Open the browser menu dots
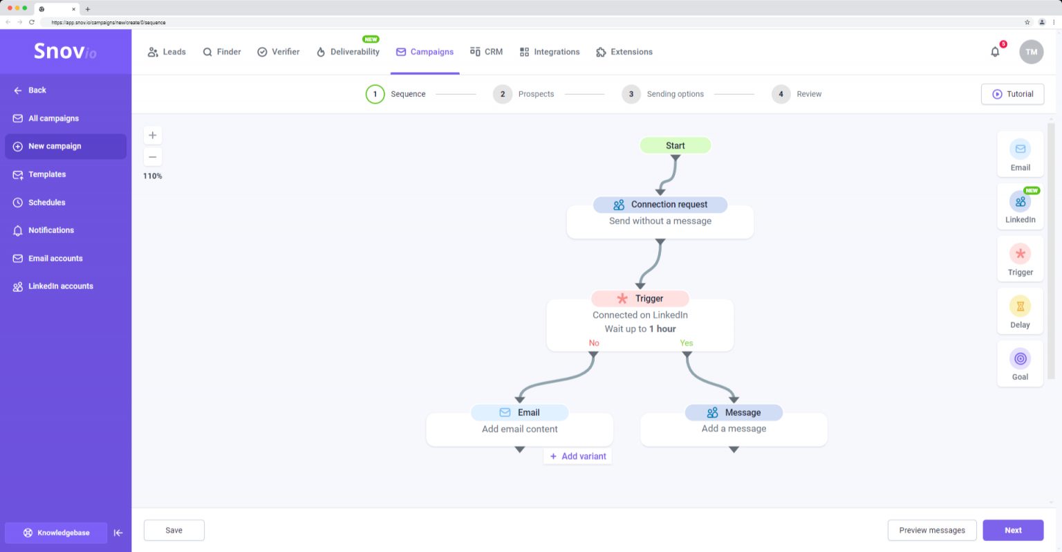 click(x=1054, y=22)
